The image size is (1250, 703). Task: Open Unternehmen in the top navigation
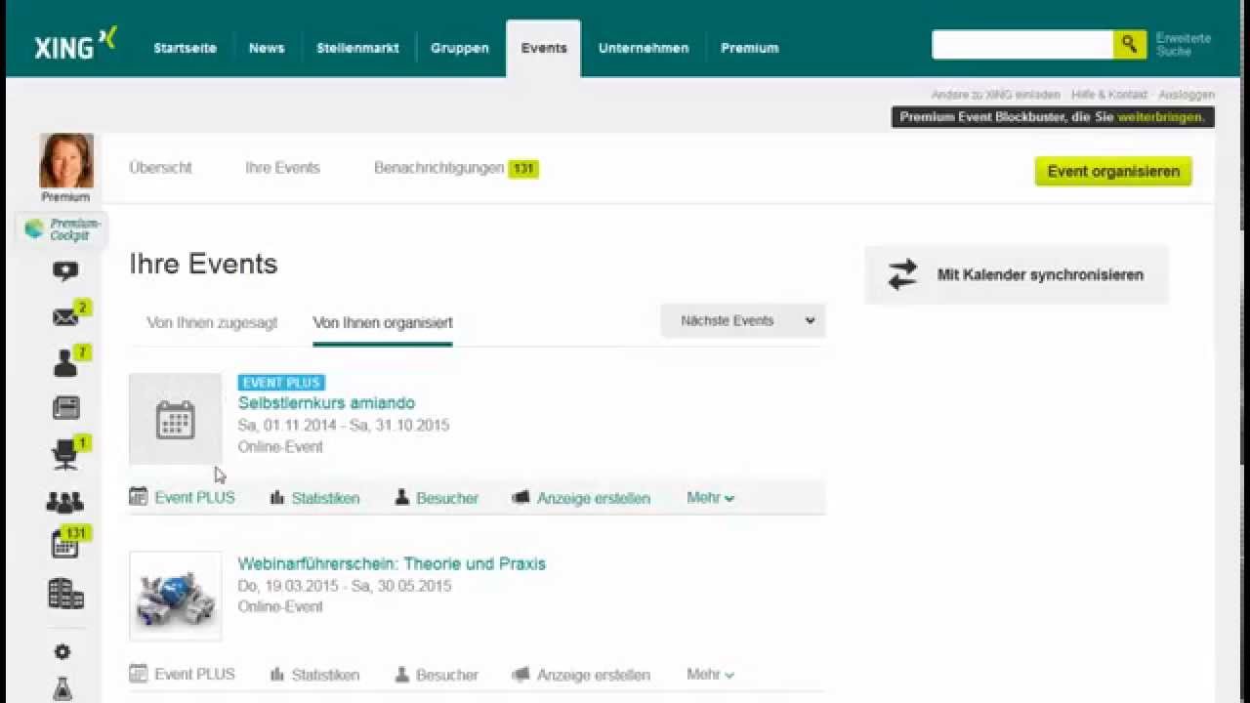click(x=644, y=48)
